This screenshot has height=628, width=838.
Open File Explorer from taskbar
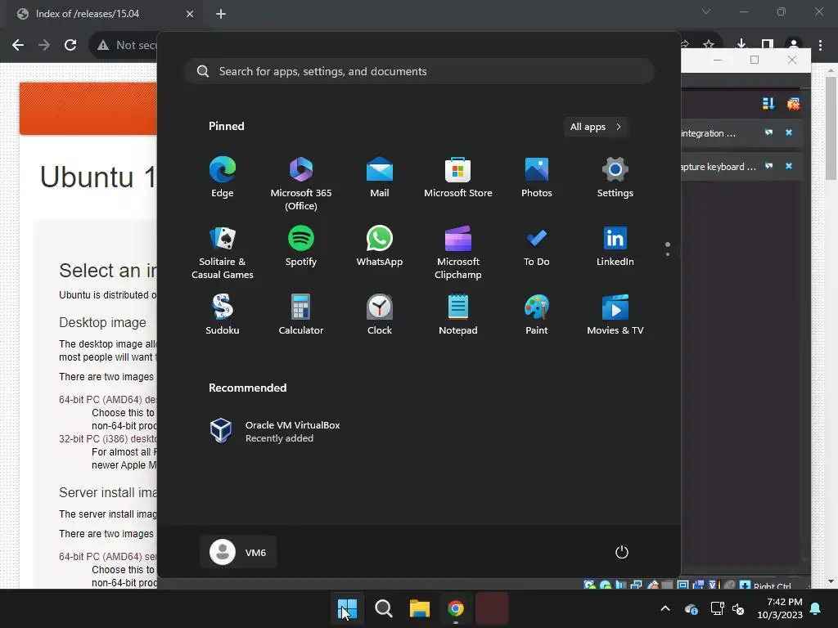coord(420,608)
